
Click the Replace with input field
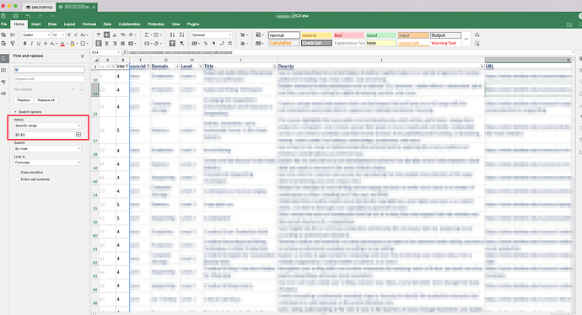49,79
